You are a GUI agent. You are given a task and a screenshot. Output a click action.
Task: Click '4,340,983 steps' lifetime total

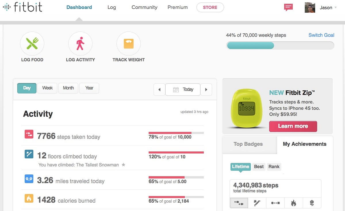pos(256,185)
